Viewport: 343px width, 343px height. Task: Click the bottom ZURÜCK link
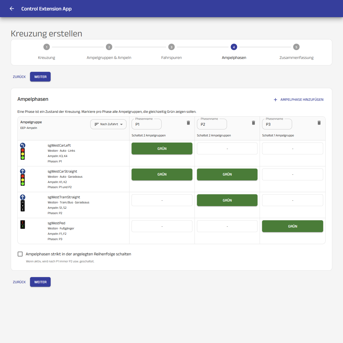point(19,282)
